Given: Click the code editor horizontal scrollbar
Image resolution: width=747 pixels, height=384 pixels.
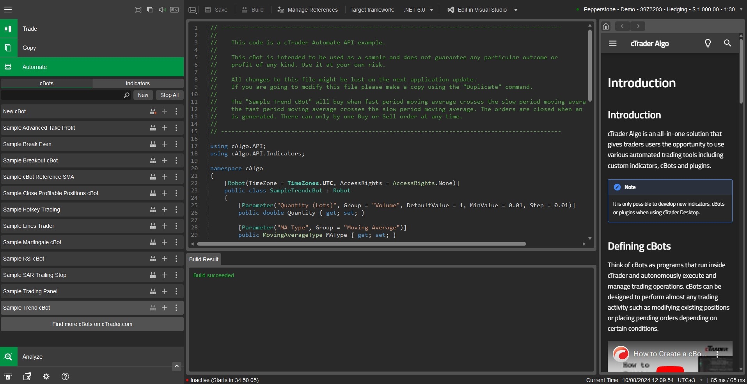Looking at the screenshot, I should (x=361, y=244).
